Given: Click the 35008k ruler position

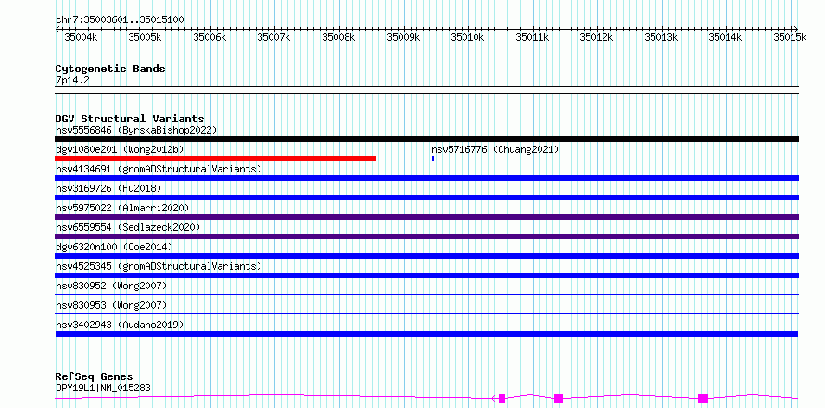Looking at the screenshot, I should [338, 37].
